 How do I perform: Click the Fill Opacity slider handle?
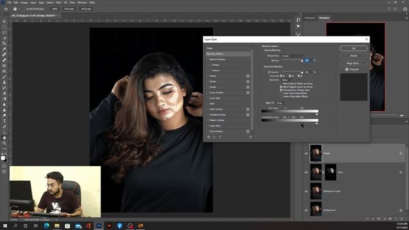[x=302, y=72]
